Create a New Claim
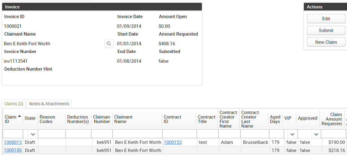 326,42
